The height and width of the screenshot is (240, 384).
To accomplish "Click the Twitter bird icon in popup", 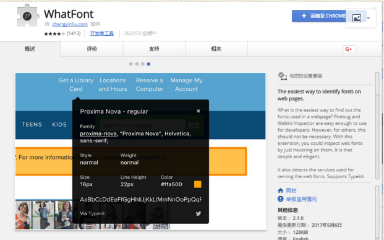I will (x=198, y=213).
